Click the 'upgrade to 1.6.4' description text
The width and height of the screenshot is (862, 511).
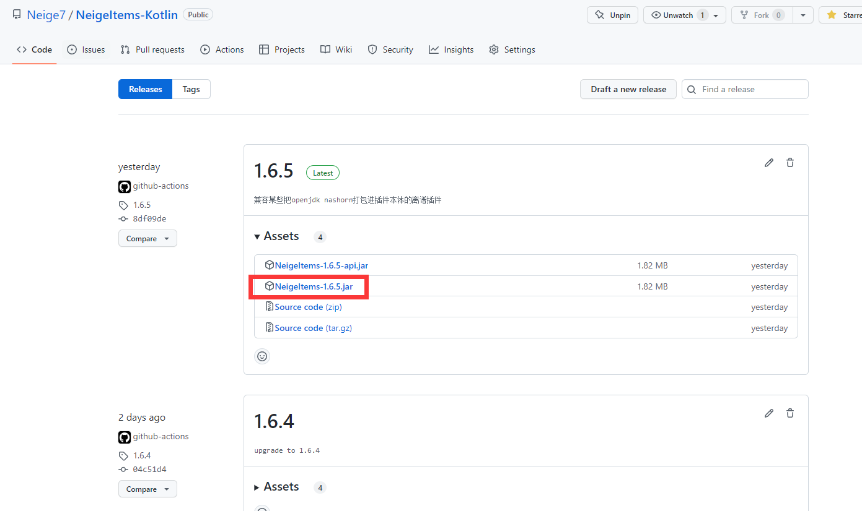[x=287, y=450]
